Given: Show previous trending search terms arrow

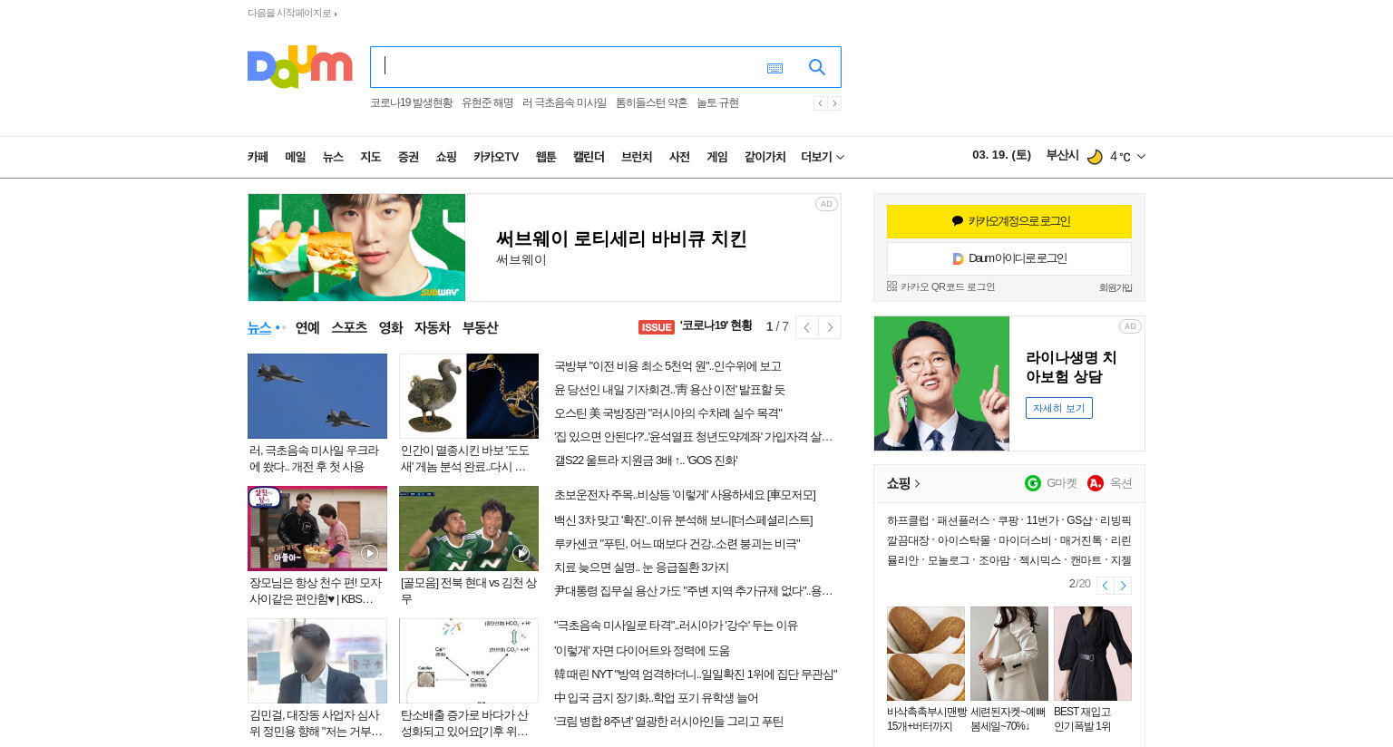Looking at the screenshot, I should click(820, 103).
